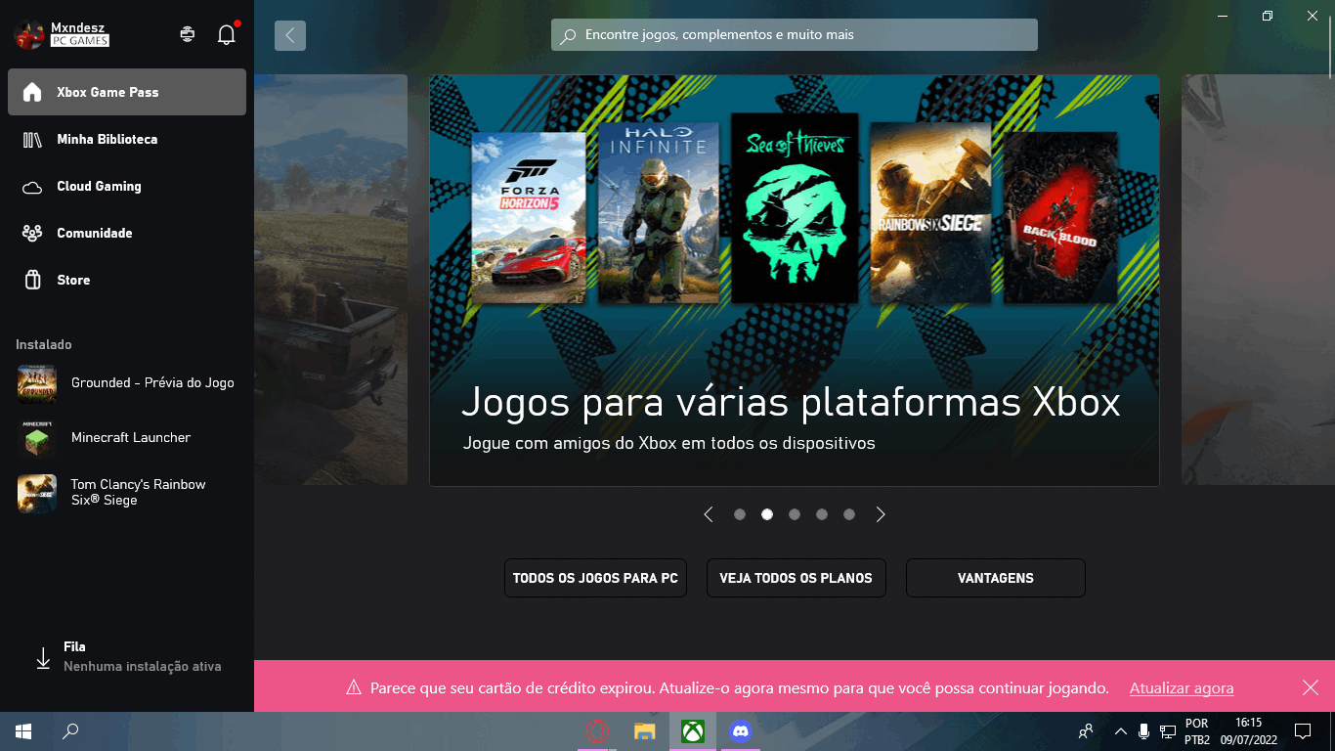This screenshot has width=1335, height=751.
Task: Click the Minha Biblioteca books icon
Action: [x=32, y=139]
